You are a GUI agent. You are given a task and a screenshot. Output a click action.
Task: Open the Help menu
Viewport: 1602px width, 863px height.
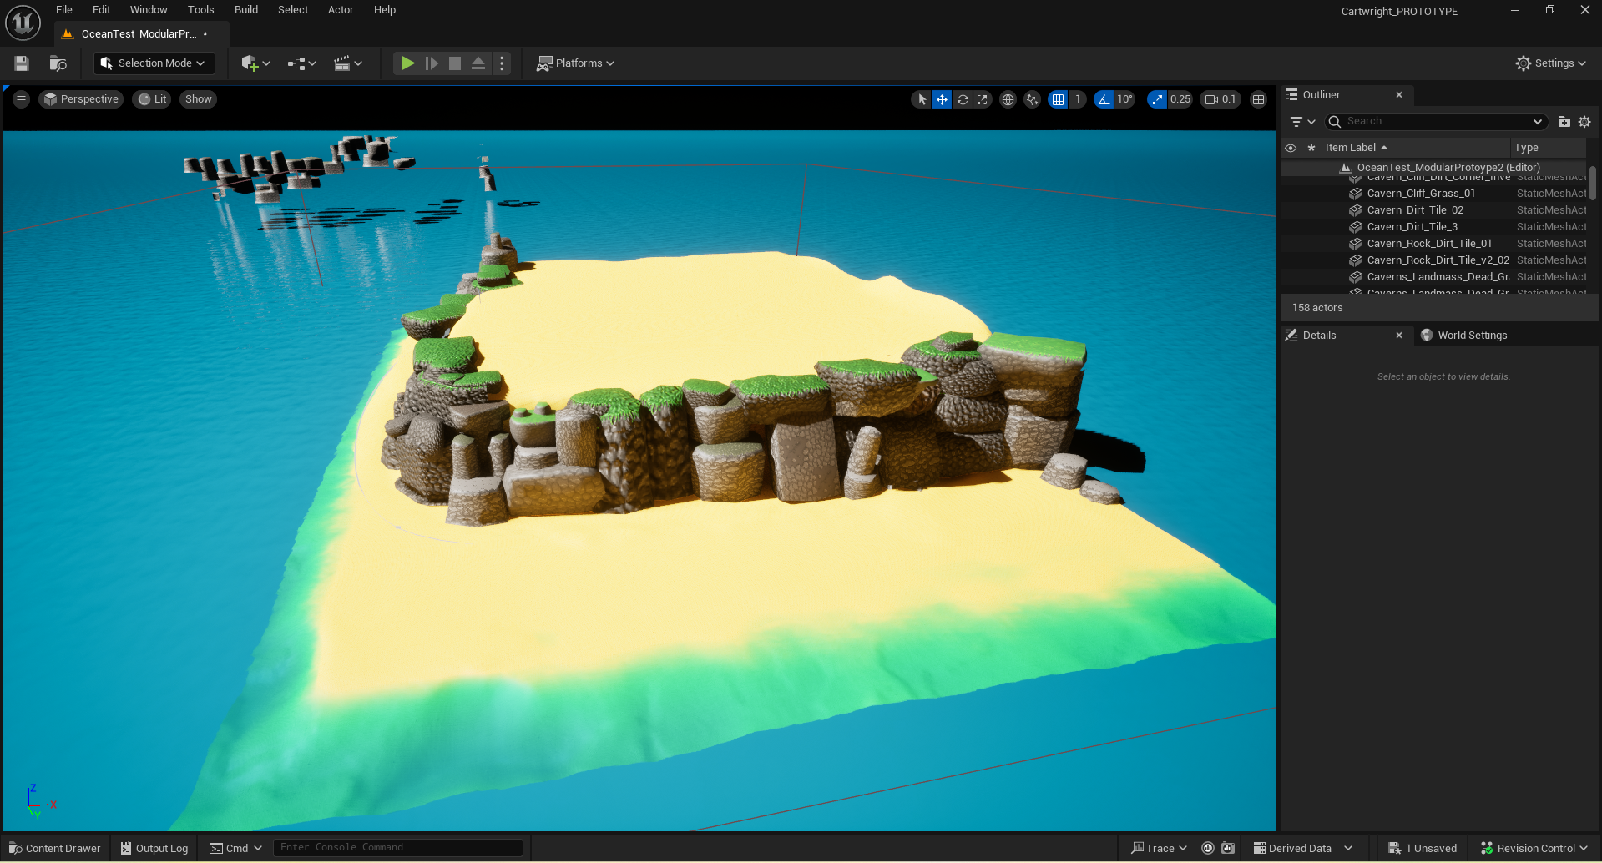coord(385,10)
